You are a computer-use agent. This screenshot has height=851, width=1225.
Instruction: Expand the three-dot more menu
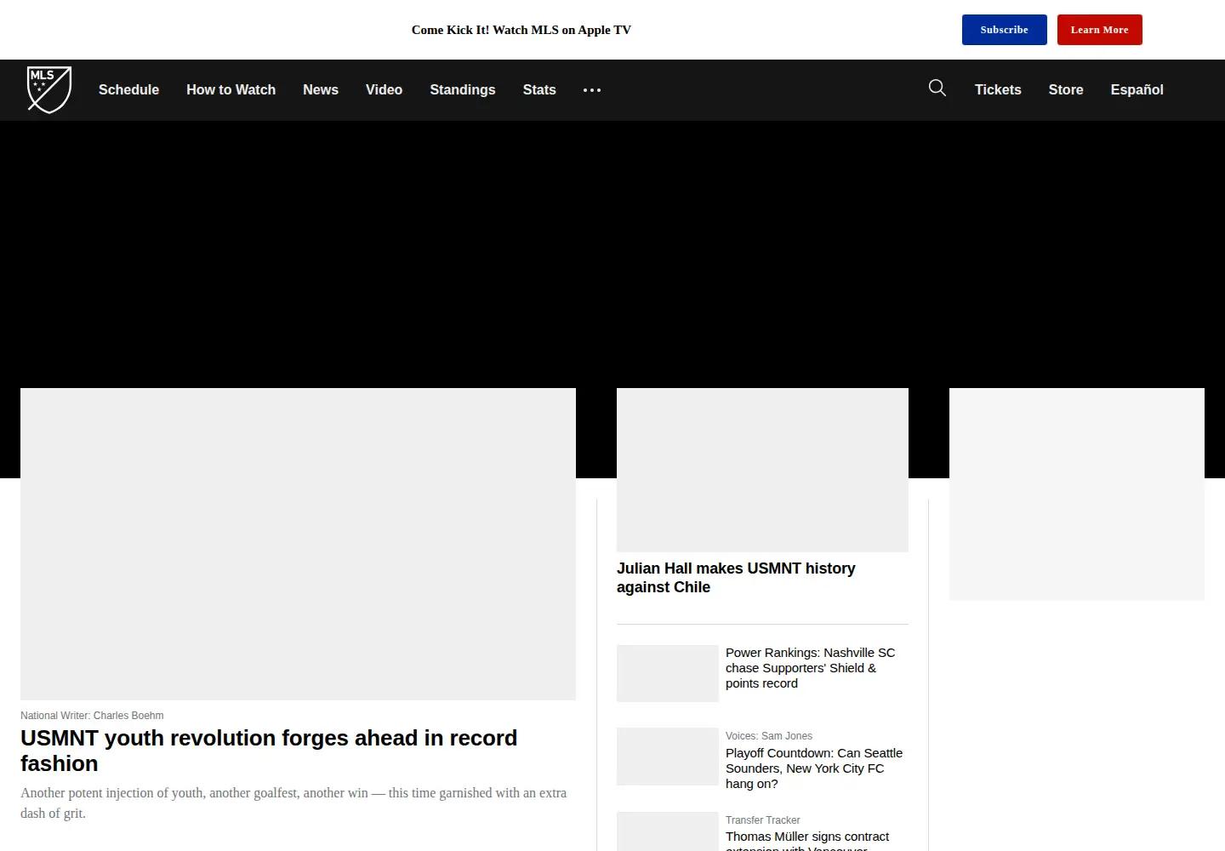coord(592,89)
